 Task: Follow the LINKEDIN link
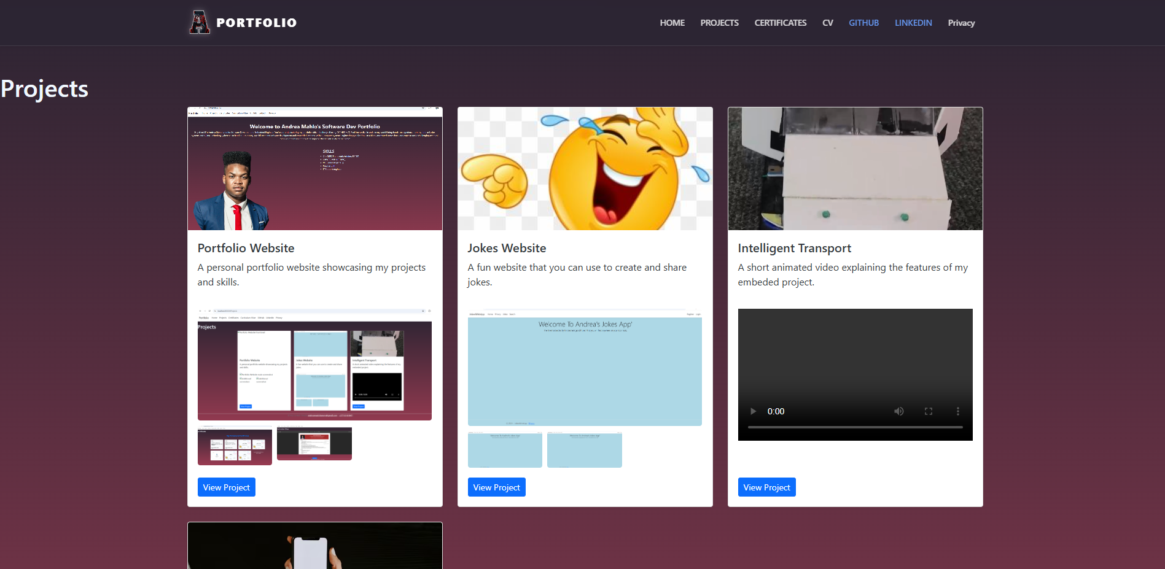(x=913, y=23)
